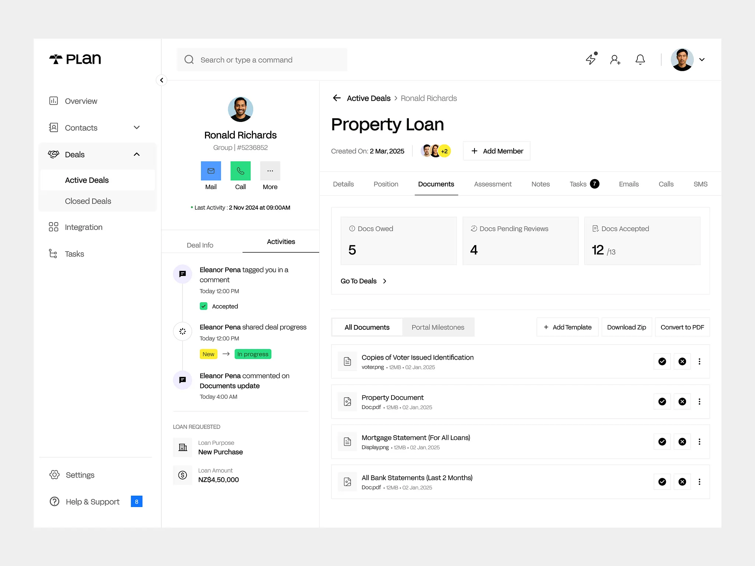Click the add user icon in header
This screenshot has width=755, height=566.
(615, 59)
